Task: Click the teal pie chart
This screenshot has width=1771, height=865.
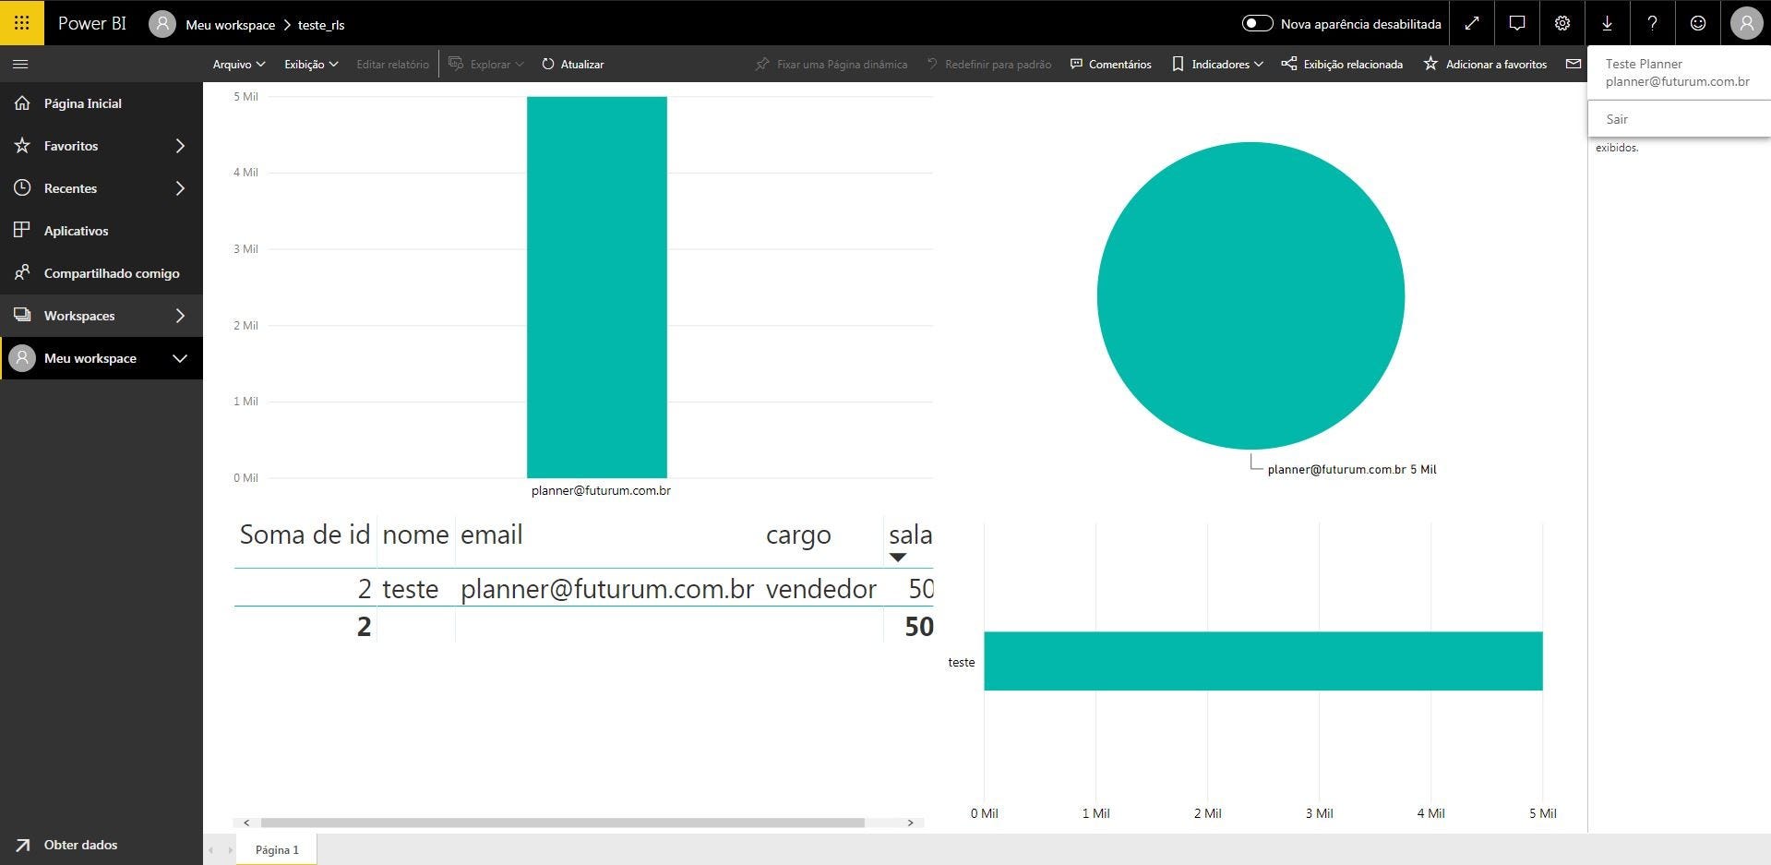Action: click(x=1250, y=295)
